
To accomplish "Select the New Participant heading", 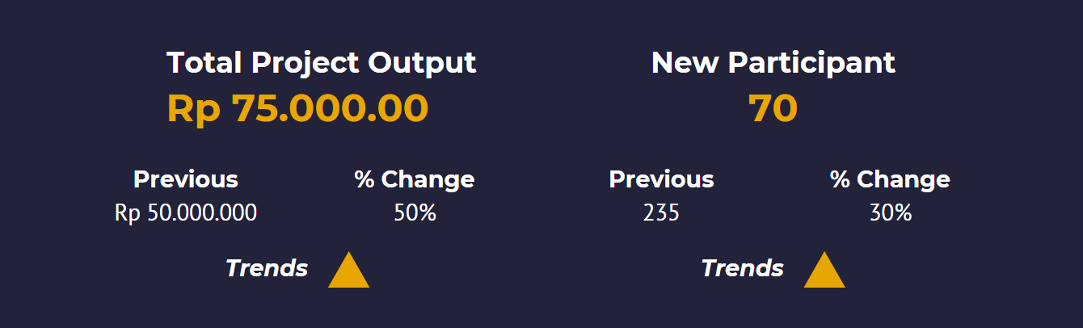I will click(x=773, y=63).
